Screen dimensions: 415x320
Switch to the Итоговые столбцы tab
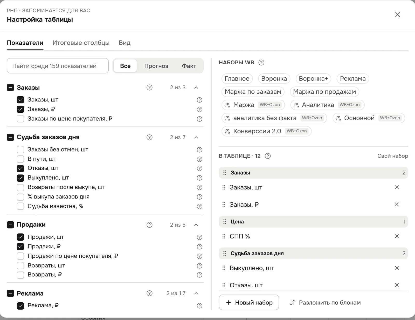81,43
